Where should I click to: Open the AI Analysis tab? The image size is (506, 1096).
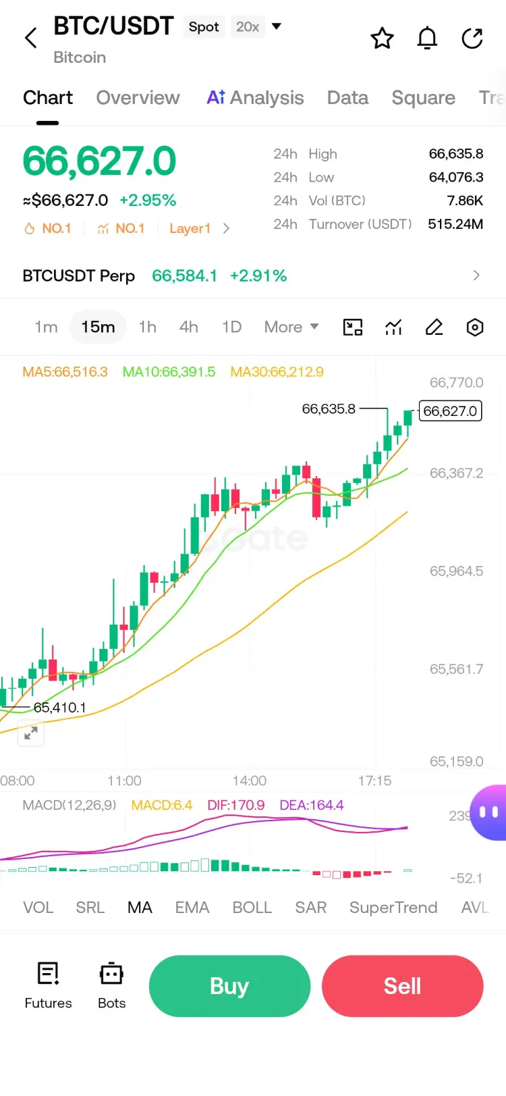point(255,98)
